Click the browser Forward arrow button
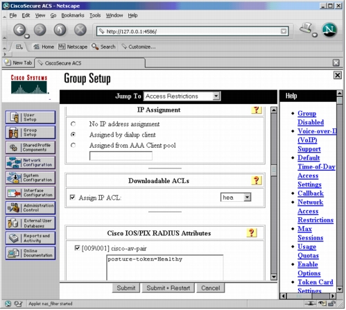The image size is (346, 310). pyautogui.click(x=40, y=30)
